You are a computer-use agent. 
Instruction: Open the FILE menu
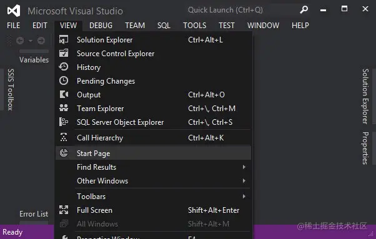14,26
